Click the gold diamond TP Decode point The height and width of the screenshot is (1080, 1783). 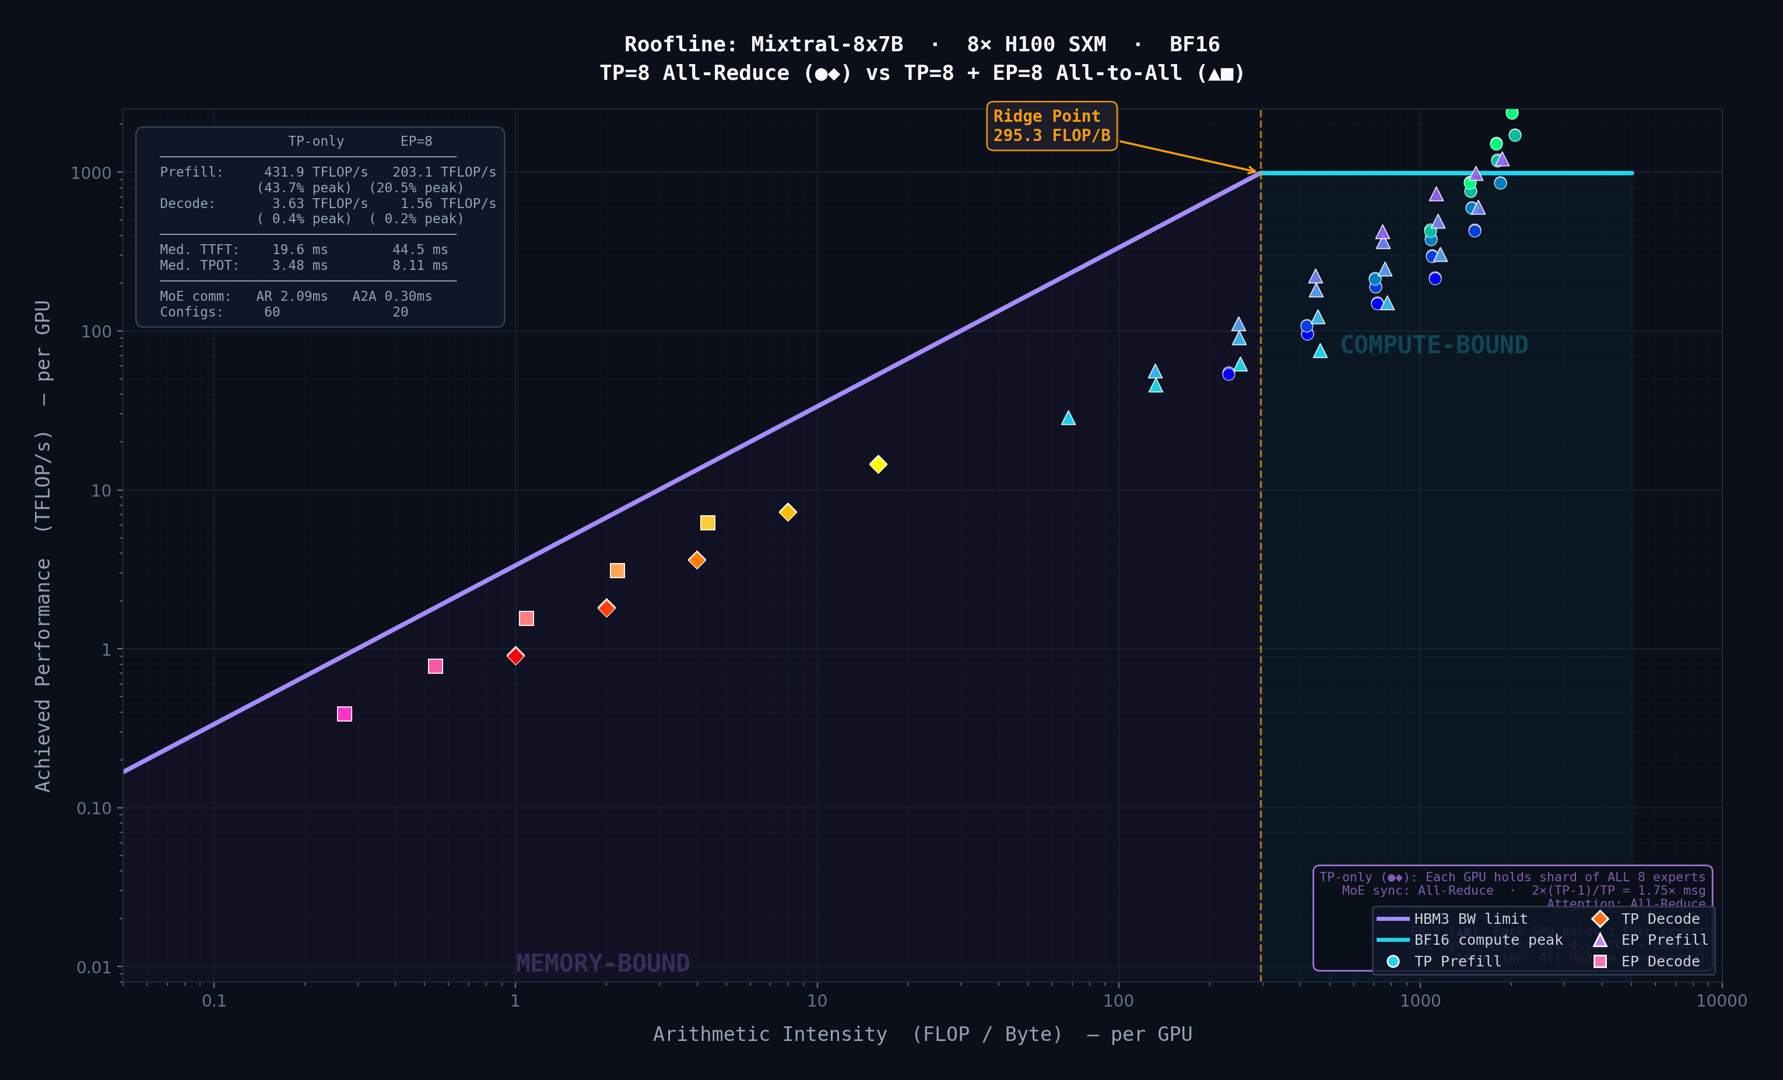click(788, 512)
